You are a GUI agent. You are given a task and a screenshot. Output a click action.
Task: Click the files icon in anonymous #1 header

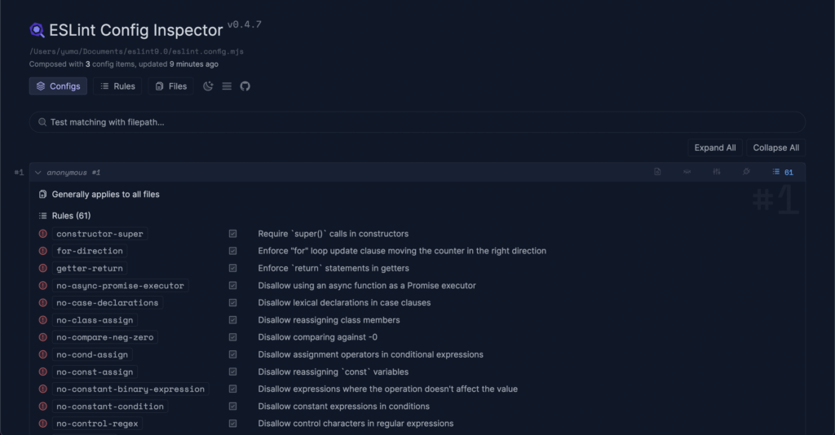click(657, 172)
